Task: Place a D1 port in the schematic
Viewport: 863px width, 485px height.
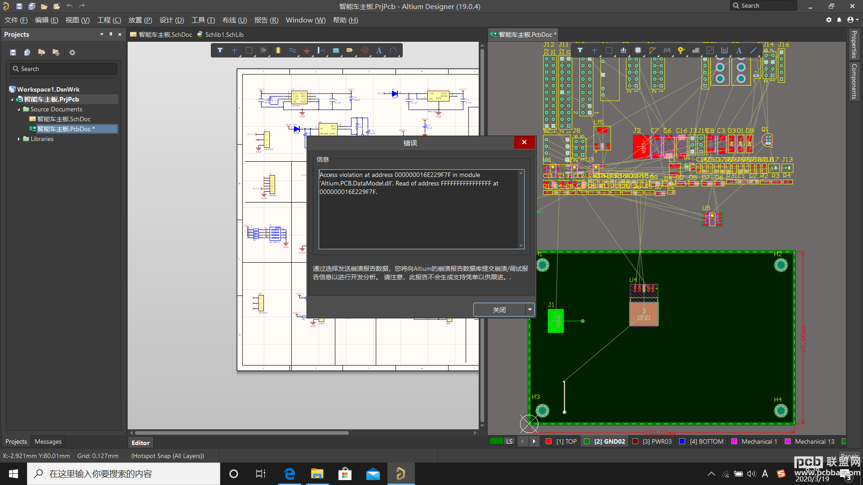Action: click(x=350, y=50)
